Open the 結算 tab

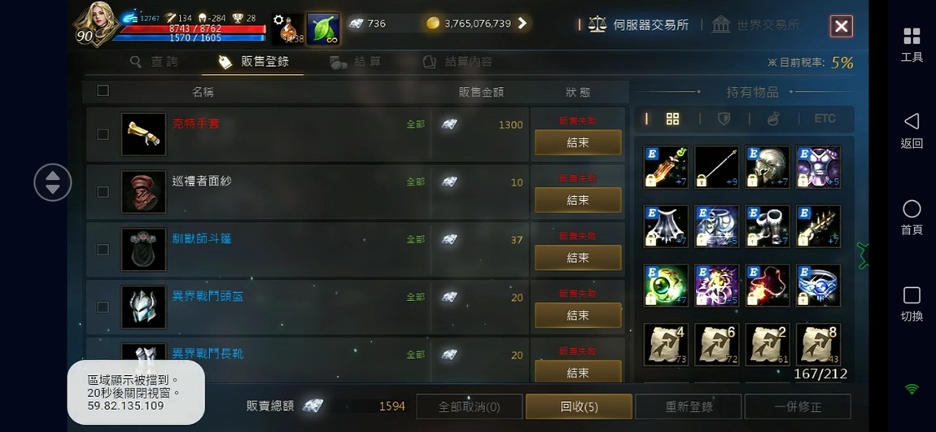(355, 62)
